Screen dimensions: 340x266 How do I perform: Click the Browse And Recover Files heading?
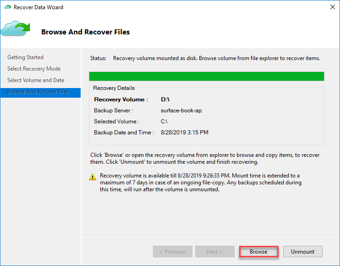pos(85,32)
